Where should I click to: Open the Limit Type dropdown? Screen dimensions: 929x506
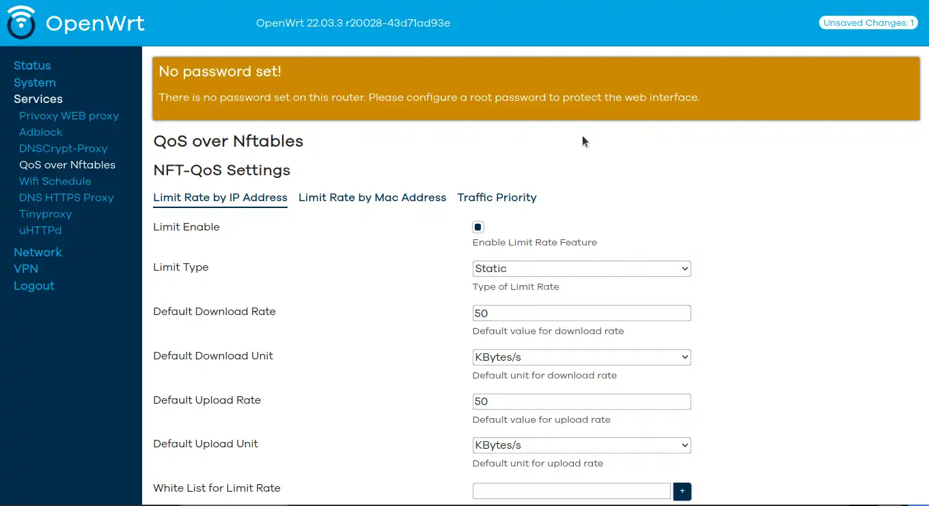(581, 269)
